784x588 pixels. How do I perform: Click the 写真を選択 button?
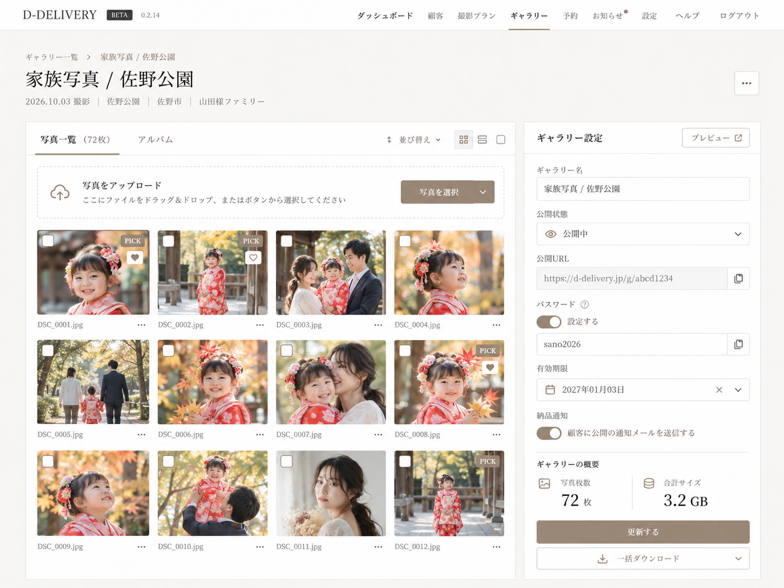(438, 192)
